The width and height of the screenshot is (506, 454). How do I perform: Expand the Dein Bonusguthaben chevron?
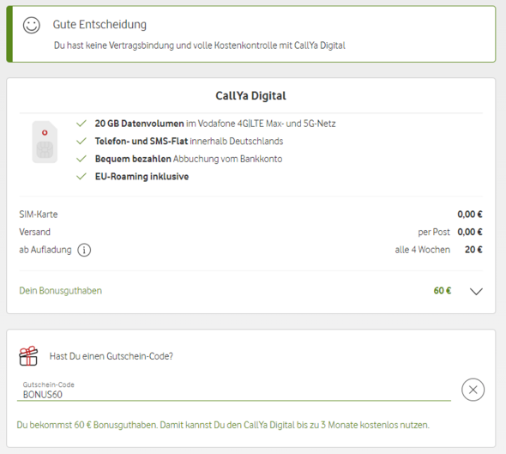click(x=476, y=291)
